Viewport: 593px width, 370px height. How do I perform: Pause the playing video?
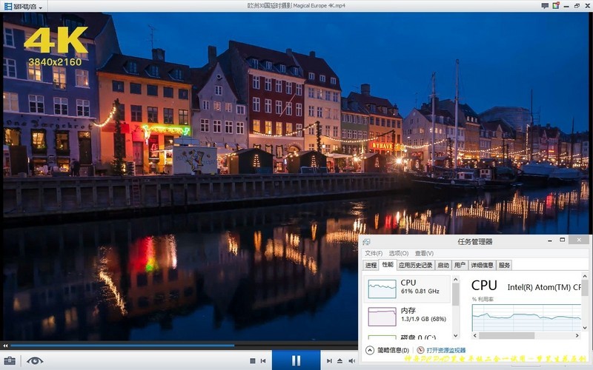click(x=296, y=360)
